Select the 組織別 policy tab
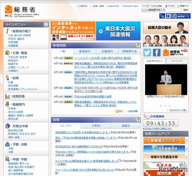 tap(126, 126)
